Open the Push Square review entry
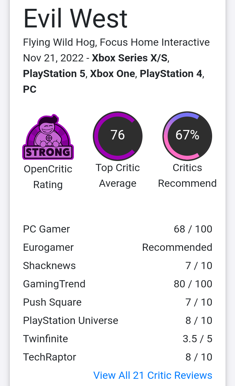This screenshot has height=386, width=235. coord(118,302)
